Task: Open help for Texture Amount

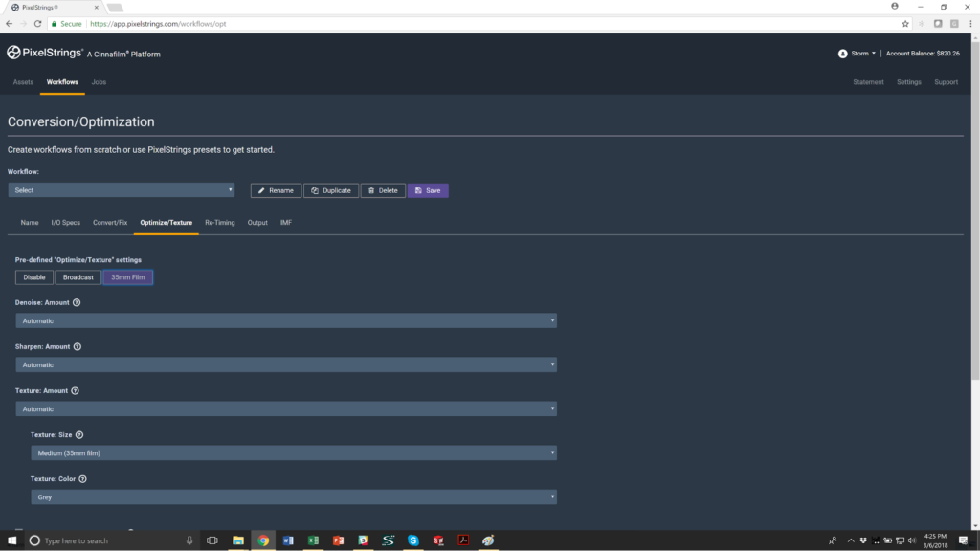Action: tap(75, 391)
